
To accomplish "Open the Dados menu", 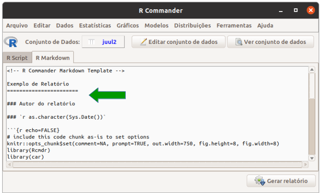I will (65, 25).
